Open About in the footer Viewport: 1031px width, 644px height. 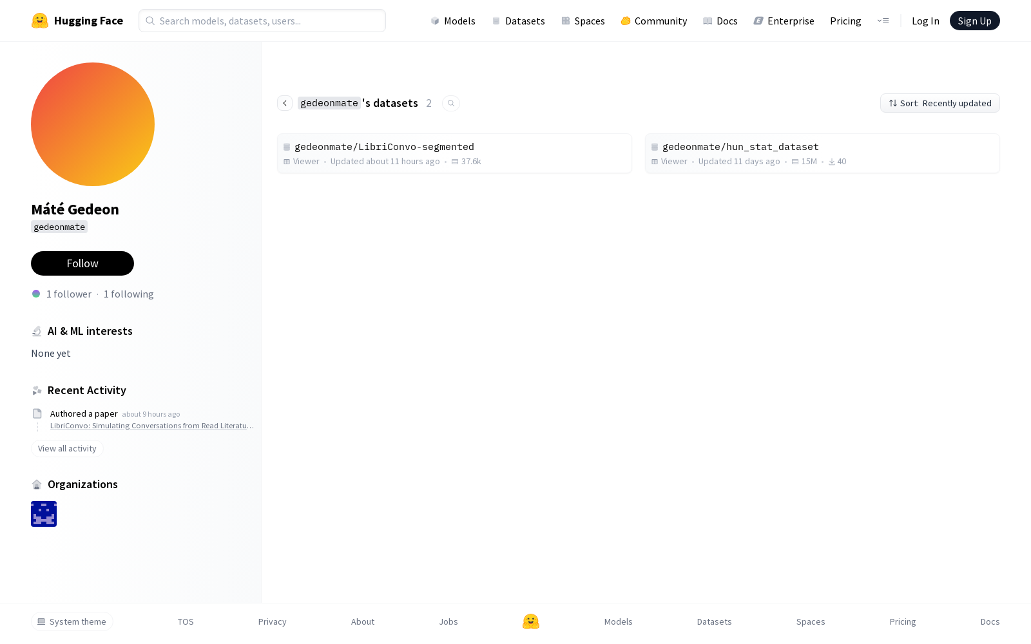click(363, 621)
